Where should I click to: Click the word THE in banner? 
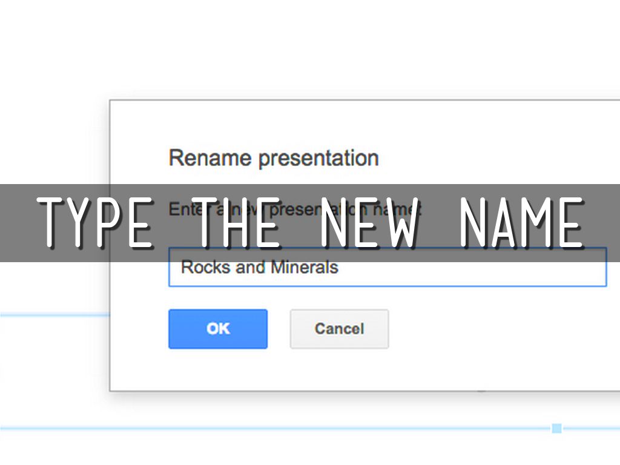[239, 223]
